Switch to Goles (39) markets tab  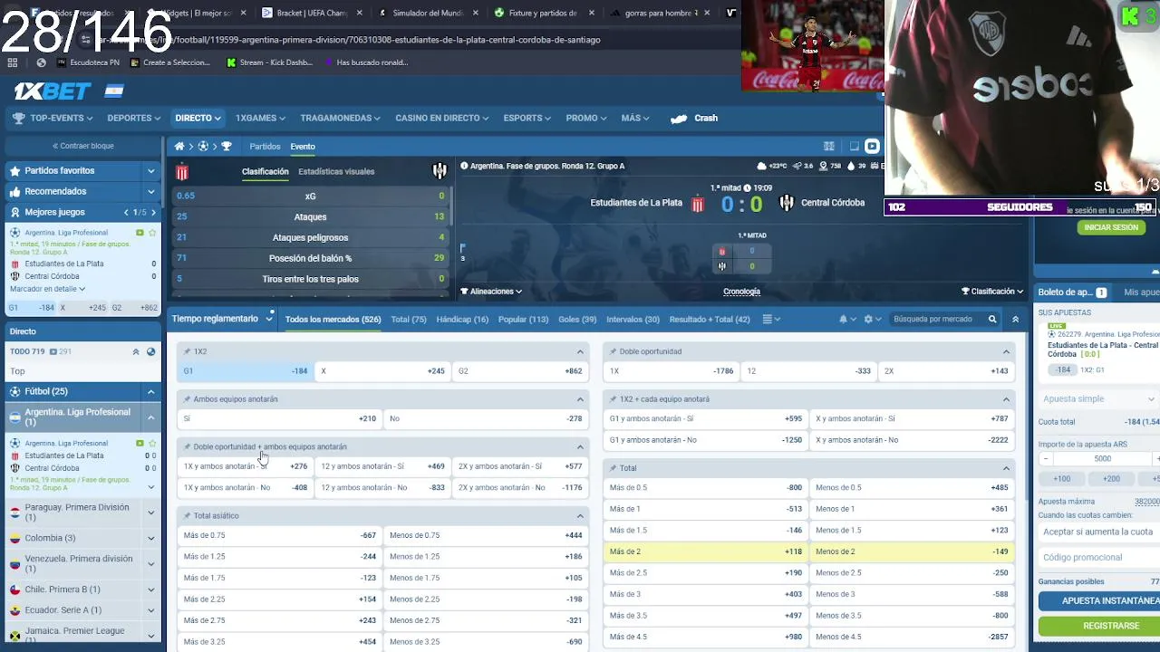coord(577,319)
